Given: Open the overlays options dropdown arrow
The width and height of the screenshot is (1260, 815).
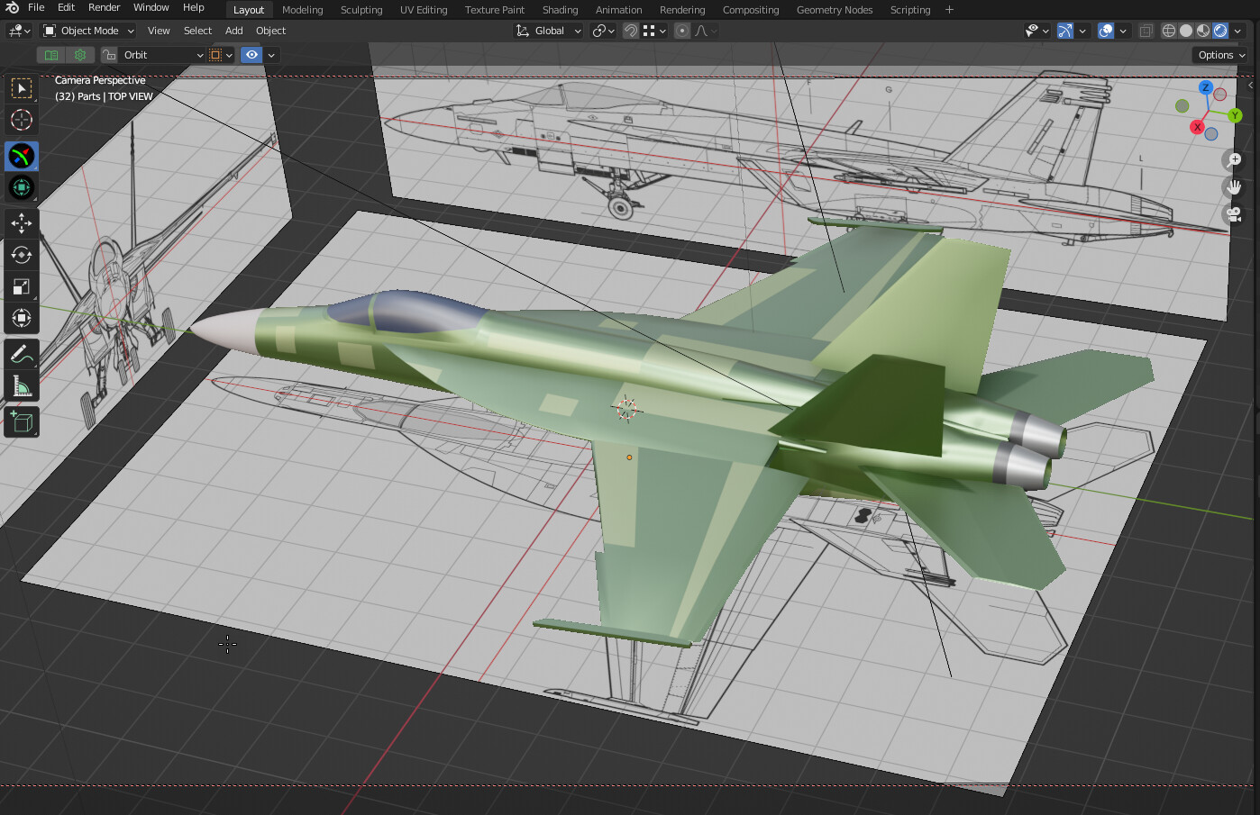Looking at the screenshot, I should tap(1123, 31).
